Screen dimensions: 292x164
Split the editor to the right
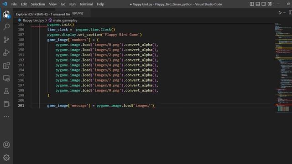(x=290, y=12)
